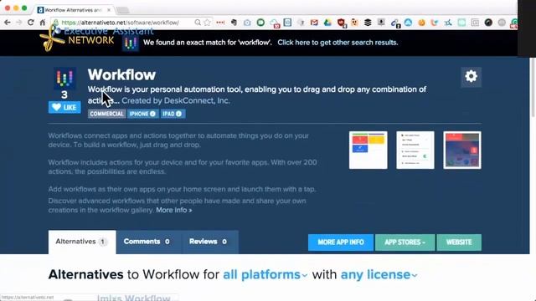The height and width of the screenshot is (301, 536).
Task: Go forward in browser history
Action: coord(18,23)
